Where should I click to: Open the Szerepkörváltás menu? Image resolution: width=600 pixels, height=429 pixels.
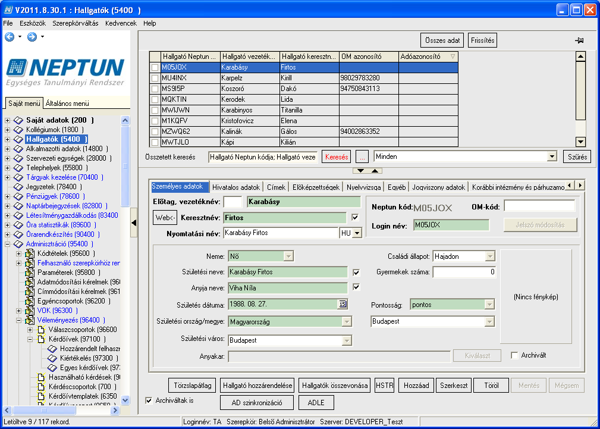[x=76, y=23]
